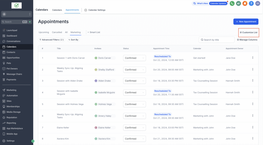
Task: Click the New Appointment button
Action: click(x=246, y=22)
